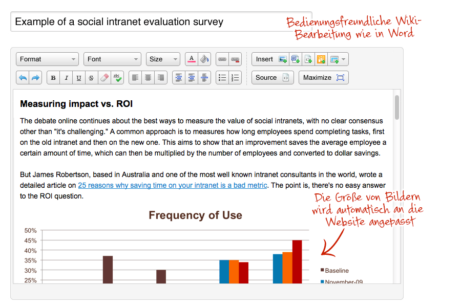Toggle italic formatting
This screenshot has width=461, height=307.
point(66,78)
